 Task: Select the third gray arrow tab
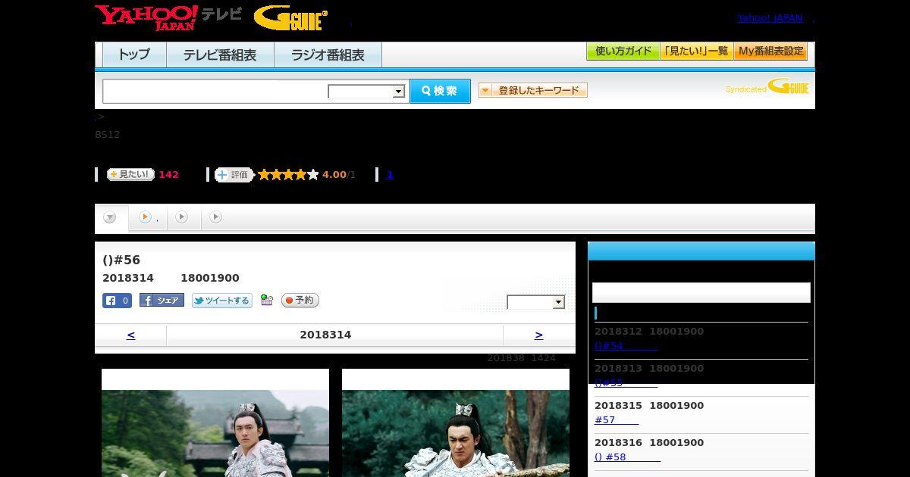click(x=182, y=217)
